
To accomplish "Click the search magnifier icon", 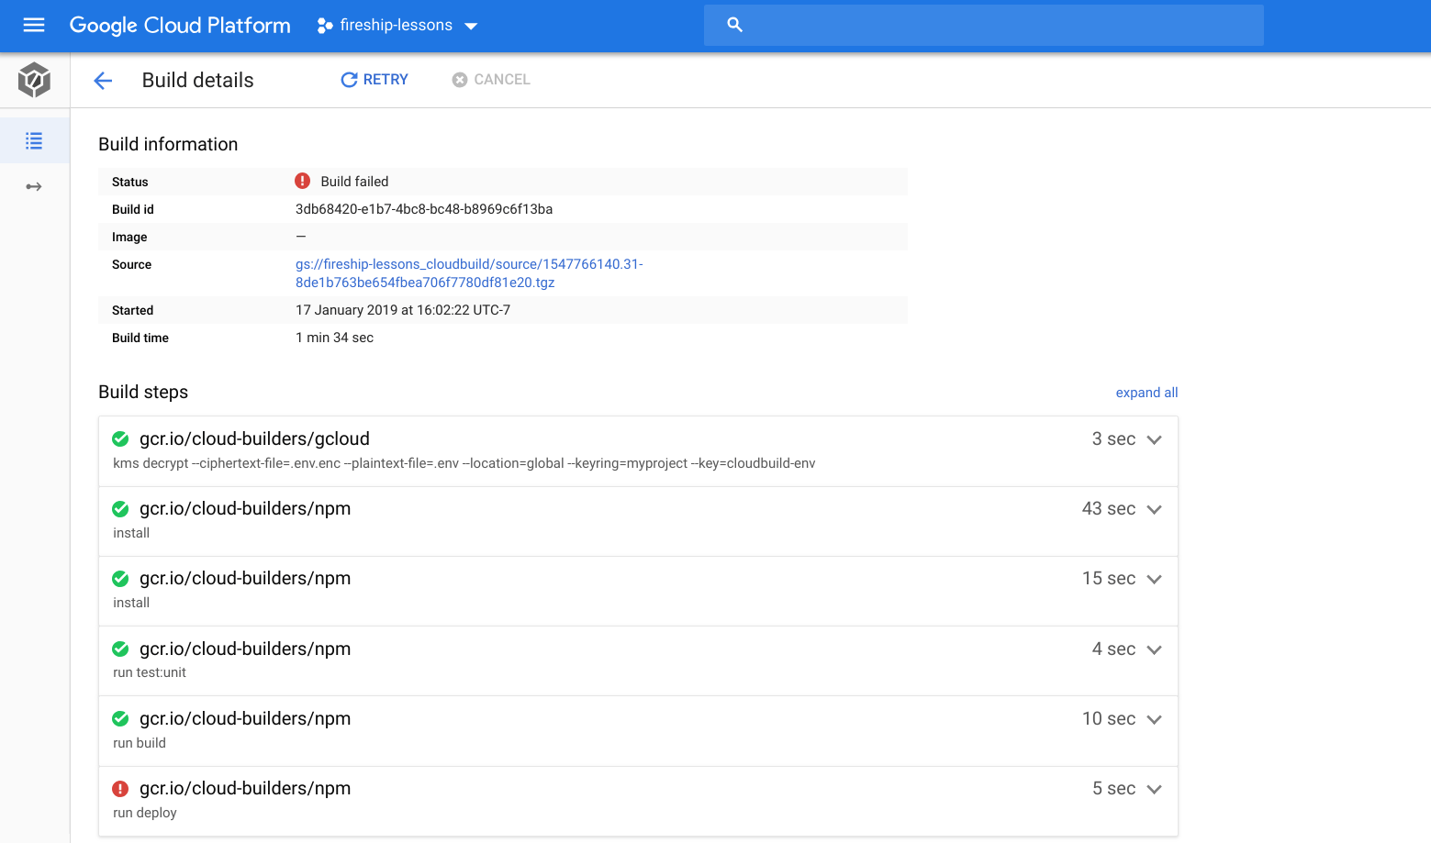I will pos(734,25).
